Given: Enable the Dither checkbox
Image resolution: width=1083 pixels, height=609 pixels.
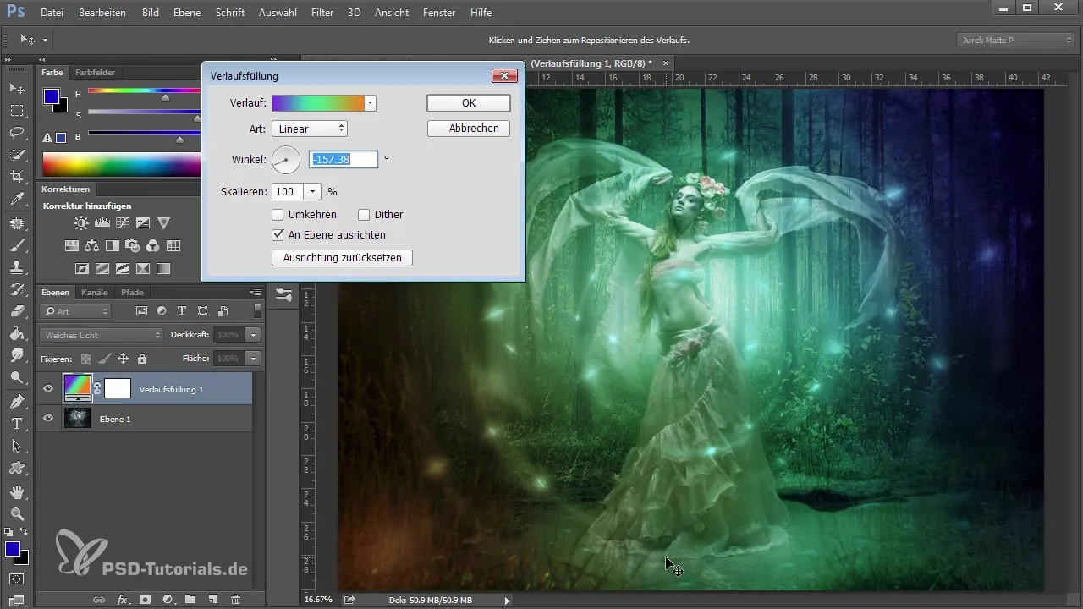Looking at the screenshot, I should [x=364, y=215].
